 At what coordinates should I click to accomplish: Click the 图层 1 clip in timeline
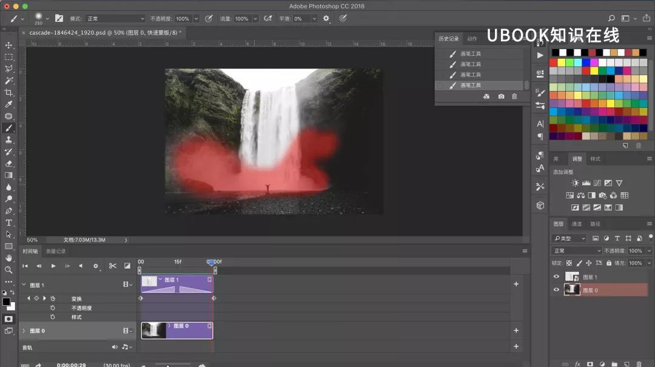coord(177,284)
